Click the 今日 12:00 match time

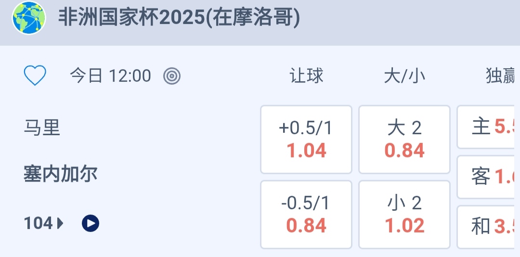tap(110, 76)
